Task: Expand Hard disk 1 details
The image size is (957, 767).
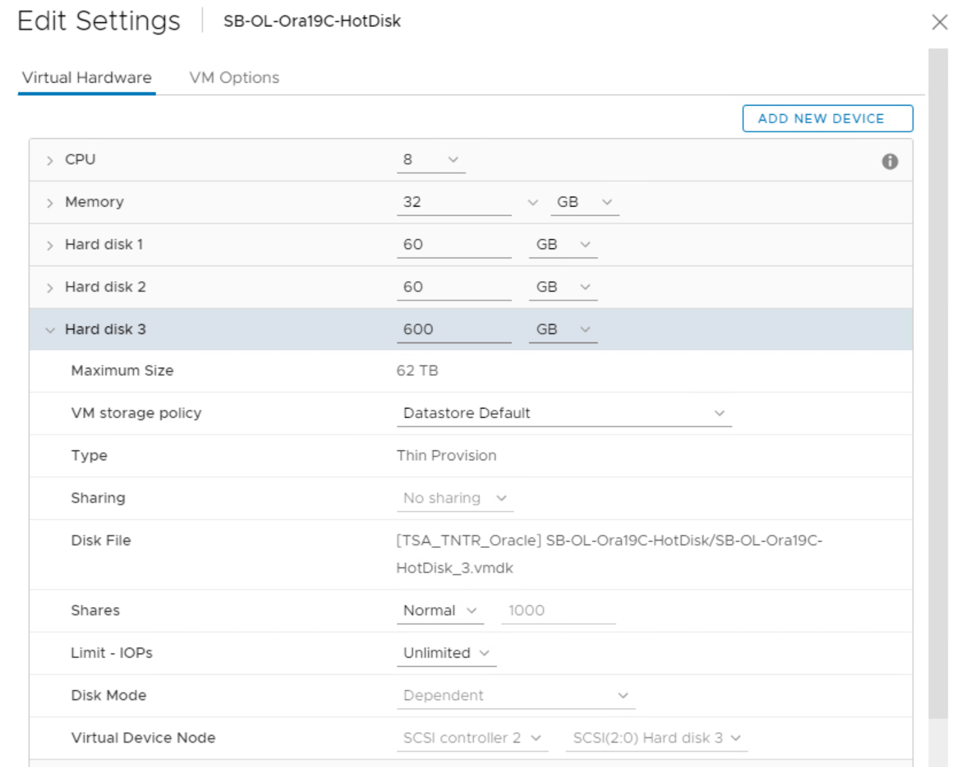Action: (x=50, y=246)
